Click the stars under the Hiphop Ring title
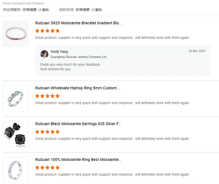Image resolution: width=219 pixels, height=184 pixels. pos(47,96)
